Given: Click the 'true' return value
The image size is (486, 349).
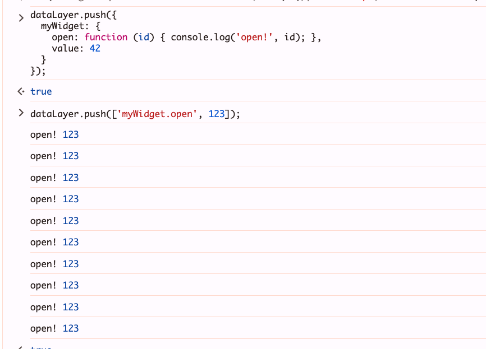Looking at the screenshot, I should click(41, 91).
